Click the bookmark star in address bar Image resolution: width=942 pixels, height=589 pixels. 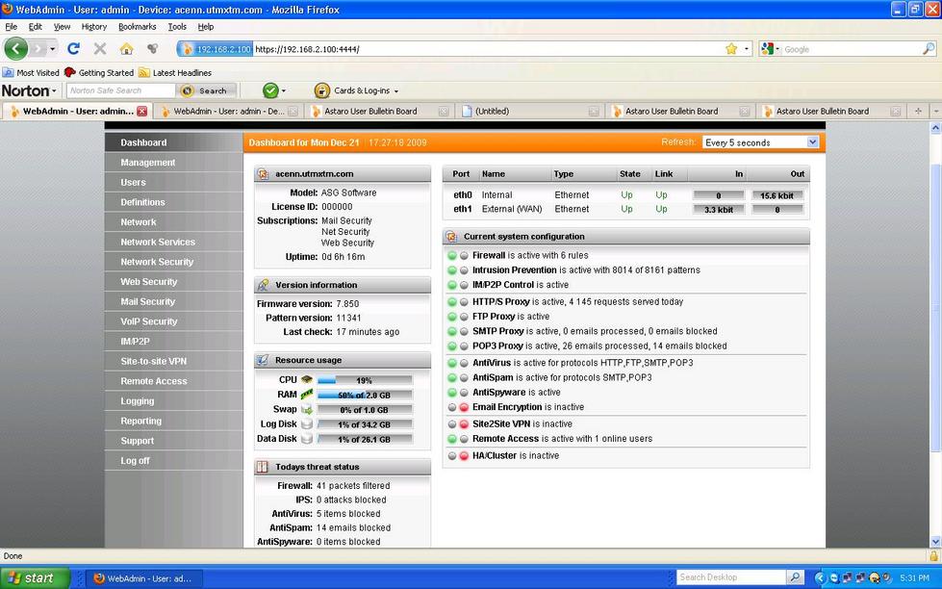tap(731, 48)
